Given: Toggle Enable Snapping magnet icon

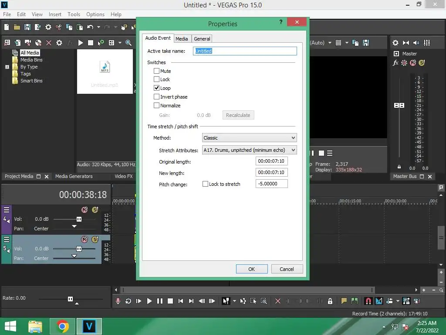Looking at the screenshot, I should (368, 301).
